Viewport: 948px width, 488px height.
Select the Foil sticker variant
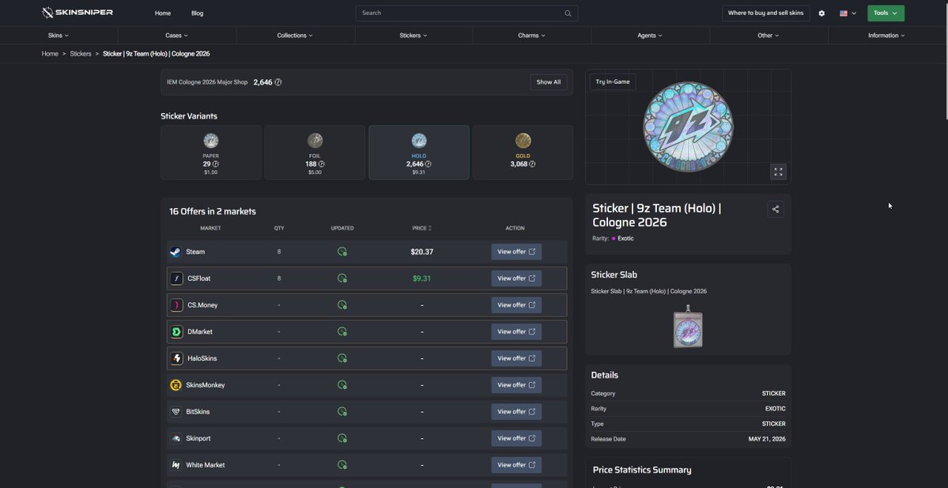315,153
